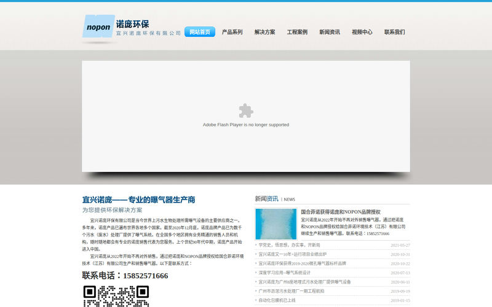Image resolution: width=492 pixels, height=307 pixels.
Task: Open news about 广州8座地埋式污水处理厂
Action: coord(304,282)
